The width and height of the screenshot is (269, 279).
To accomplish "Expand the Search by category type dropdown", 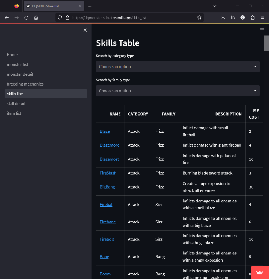I will [x=178, y=67].
